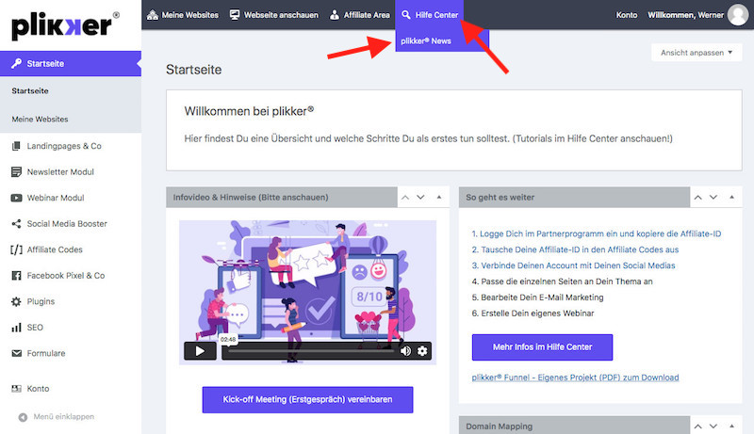Collapse sidebar via Menü einklappen
The height and width of the screenshot is (434, 754).
click(x=57, y=416)
